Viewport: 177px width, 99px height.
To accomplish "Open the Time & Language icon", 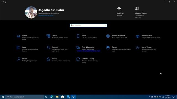I will point(78,48).
